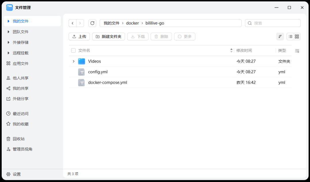Select 外链分享 from the sidebar
This screenshot has height=182, width=310.
click(20, 99)
